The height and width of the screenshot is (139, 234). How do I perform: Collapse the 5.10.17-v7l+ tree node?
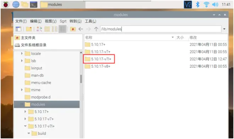tap(25, 126)
